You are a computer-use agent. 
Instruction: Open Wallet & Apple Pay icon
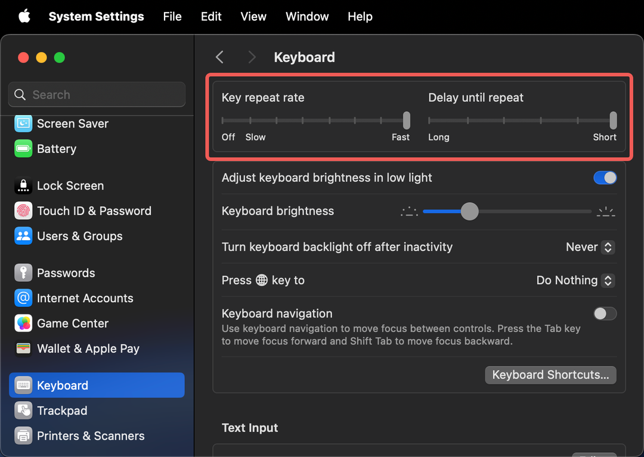(x=23, y=349)
